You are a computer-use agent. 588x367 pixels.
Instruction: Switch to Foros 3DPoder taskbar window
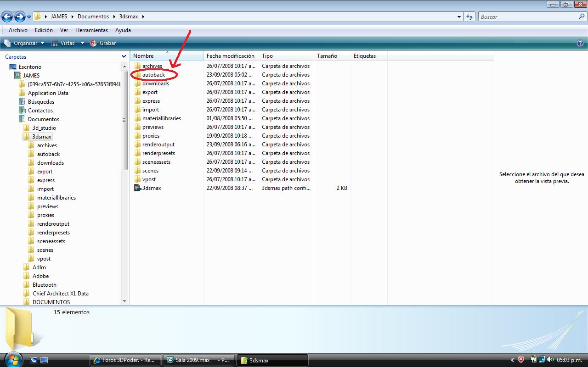point(125,360)
